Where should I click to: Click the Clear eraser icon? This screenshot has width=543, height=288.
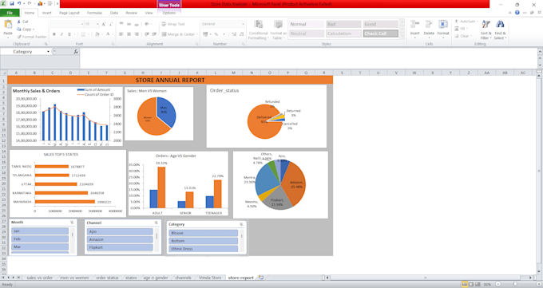tap(457, 36)
